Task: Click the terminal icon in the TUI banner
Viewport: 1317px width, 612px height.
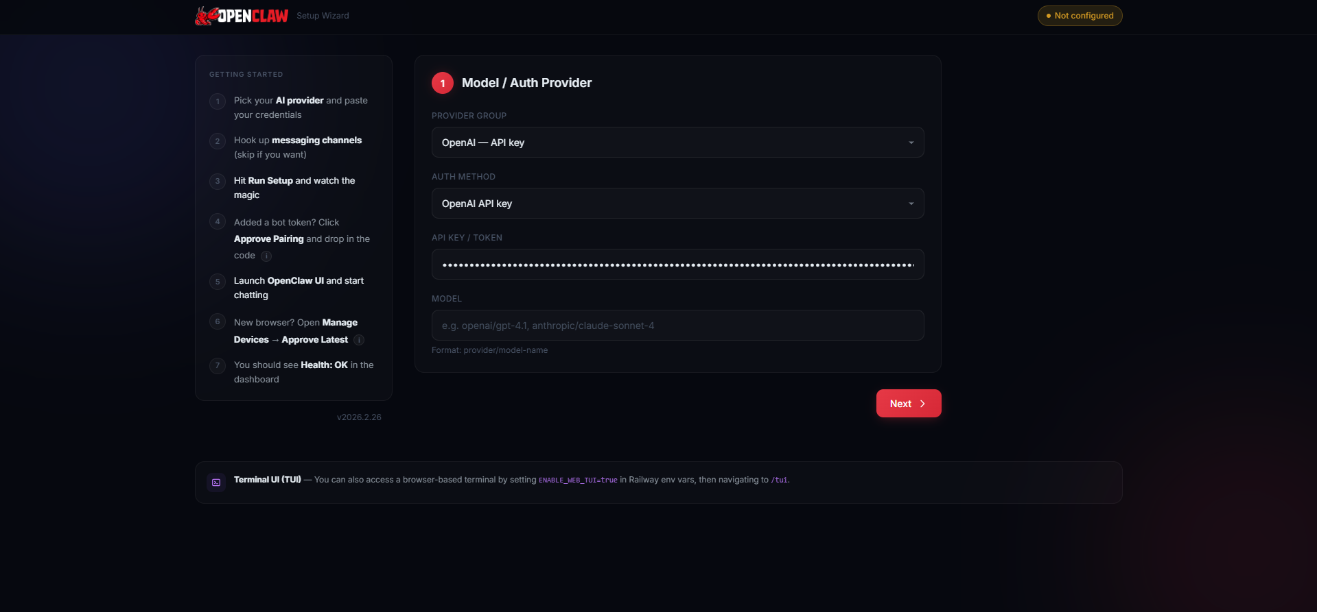Action: (216, 482)
